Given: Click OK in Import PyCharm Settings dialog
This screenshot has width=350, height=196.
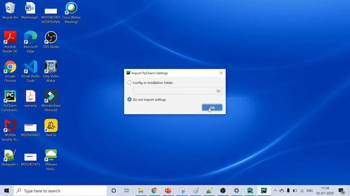Looking at the screenshot, I should [x=212, y=108].
